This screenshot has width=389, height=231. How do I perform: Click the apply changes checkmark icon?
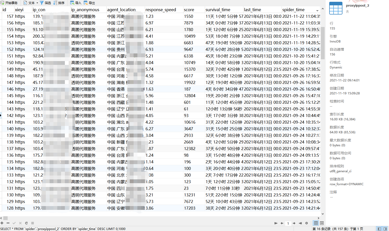pyautogui.click(x=14, y=223)
